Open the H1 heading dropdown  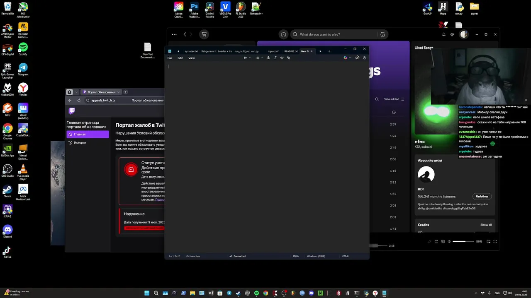click(247, 58)
